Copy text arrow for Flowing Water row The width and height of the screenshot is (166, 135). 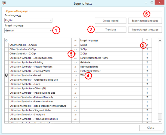coord(75,71)
